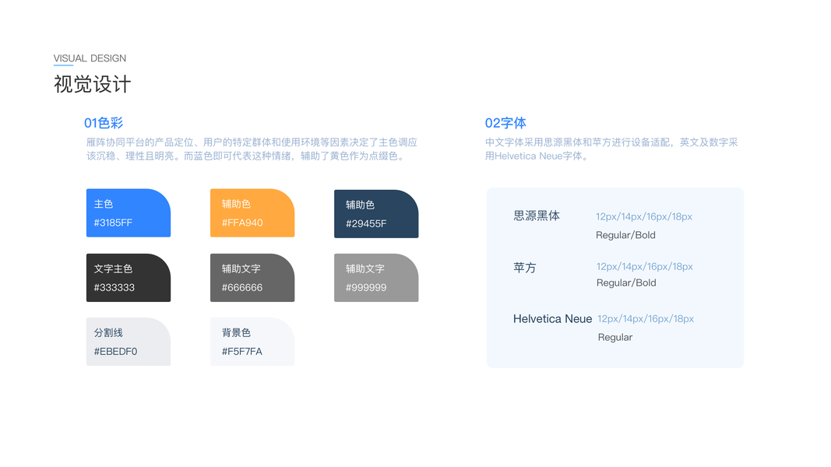Choose the 文字主色 #333333 swatch

point(129,278)
